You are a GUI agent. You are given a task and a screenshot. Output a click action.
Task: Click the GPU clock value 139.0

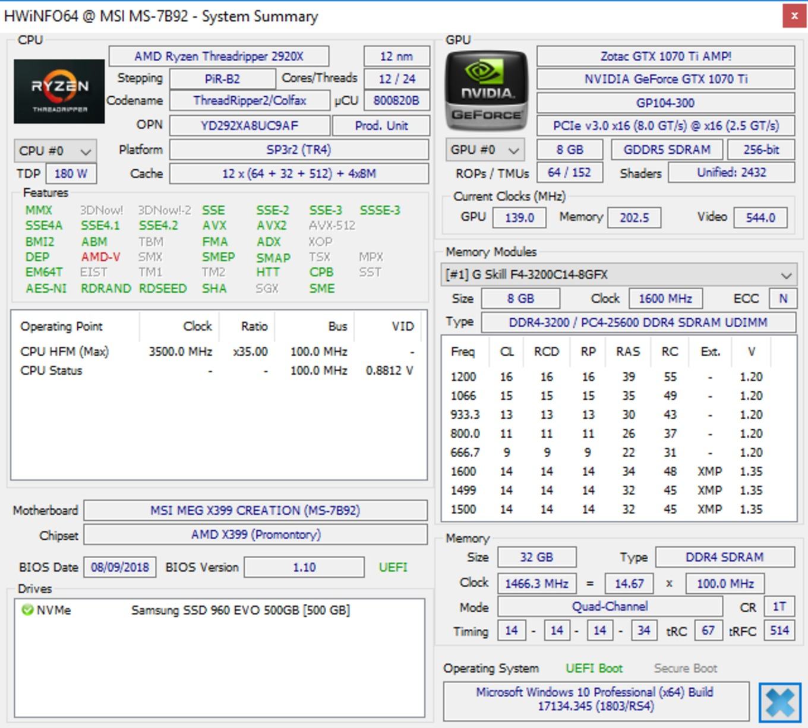tap(519, 218)
